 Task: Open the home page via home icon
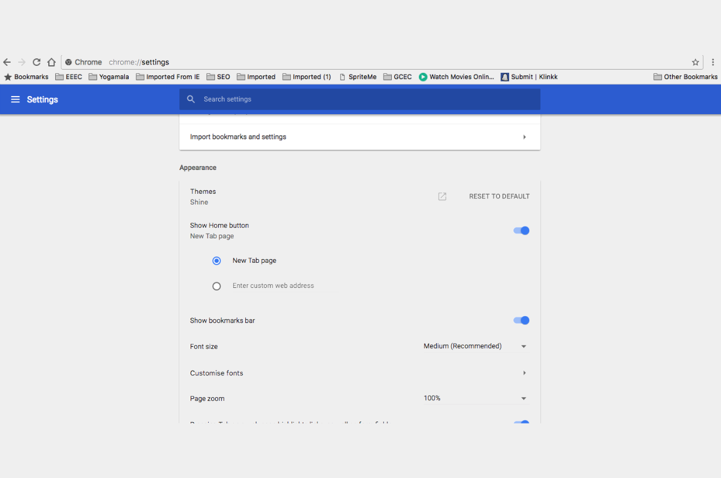tap(51, 61)
